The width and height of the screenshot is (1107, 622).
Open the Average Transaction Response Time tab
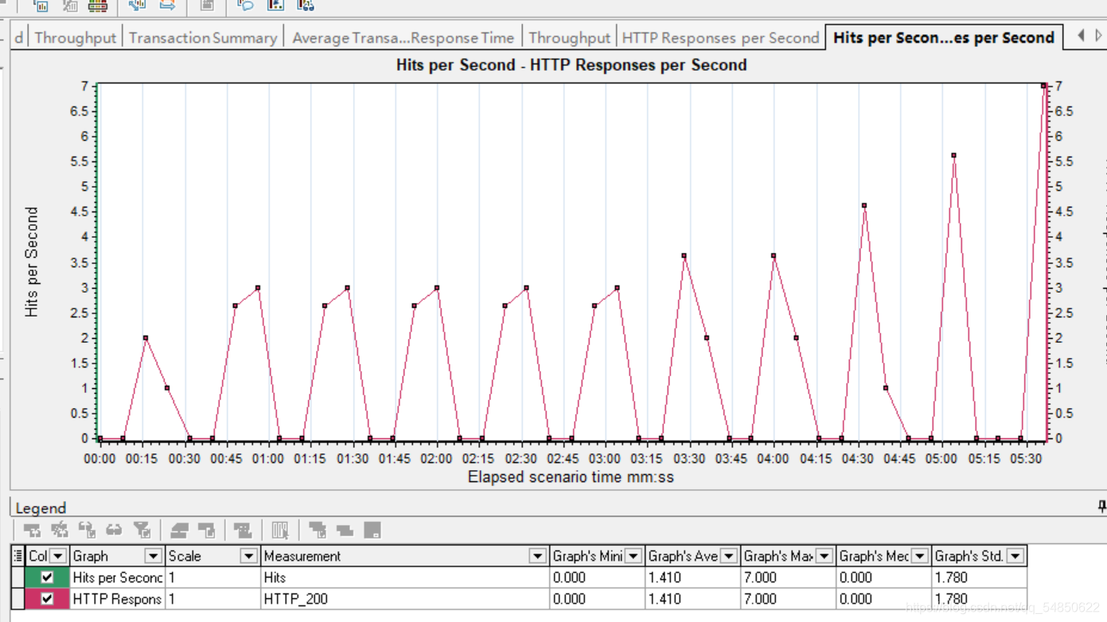pos(403,37)
